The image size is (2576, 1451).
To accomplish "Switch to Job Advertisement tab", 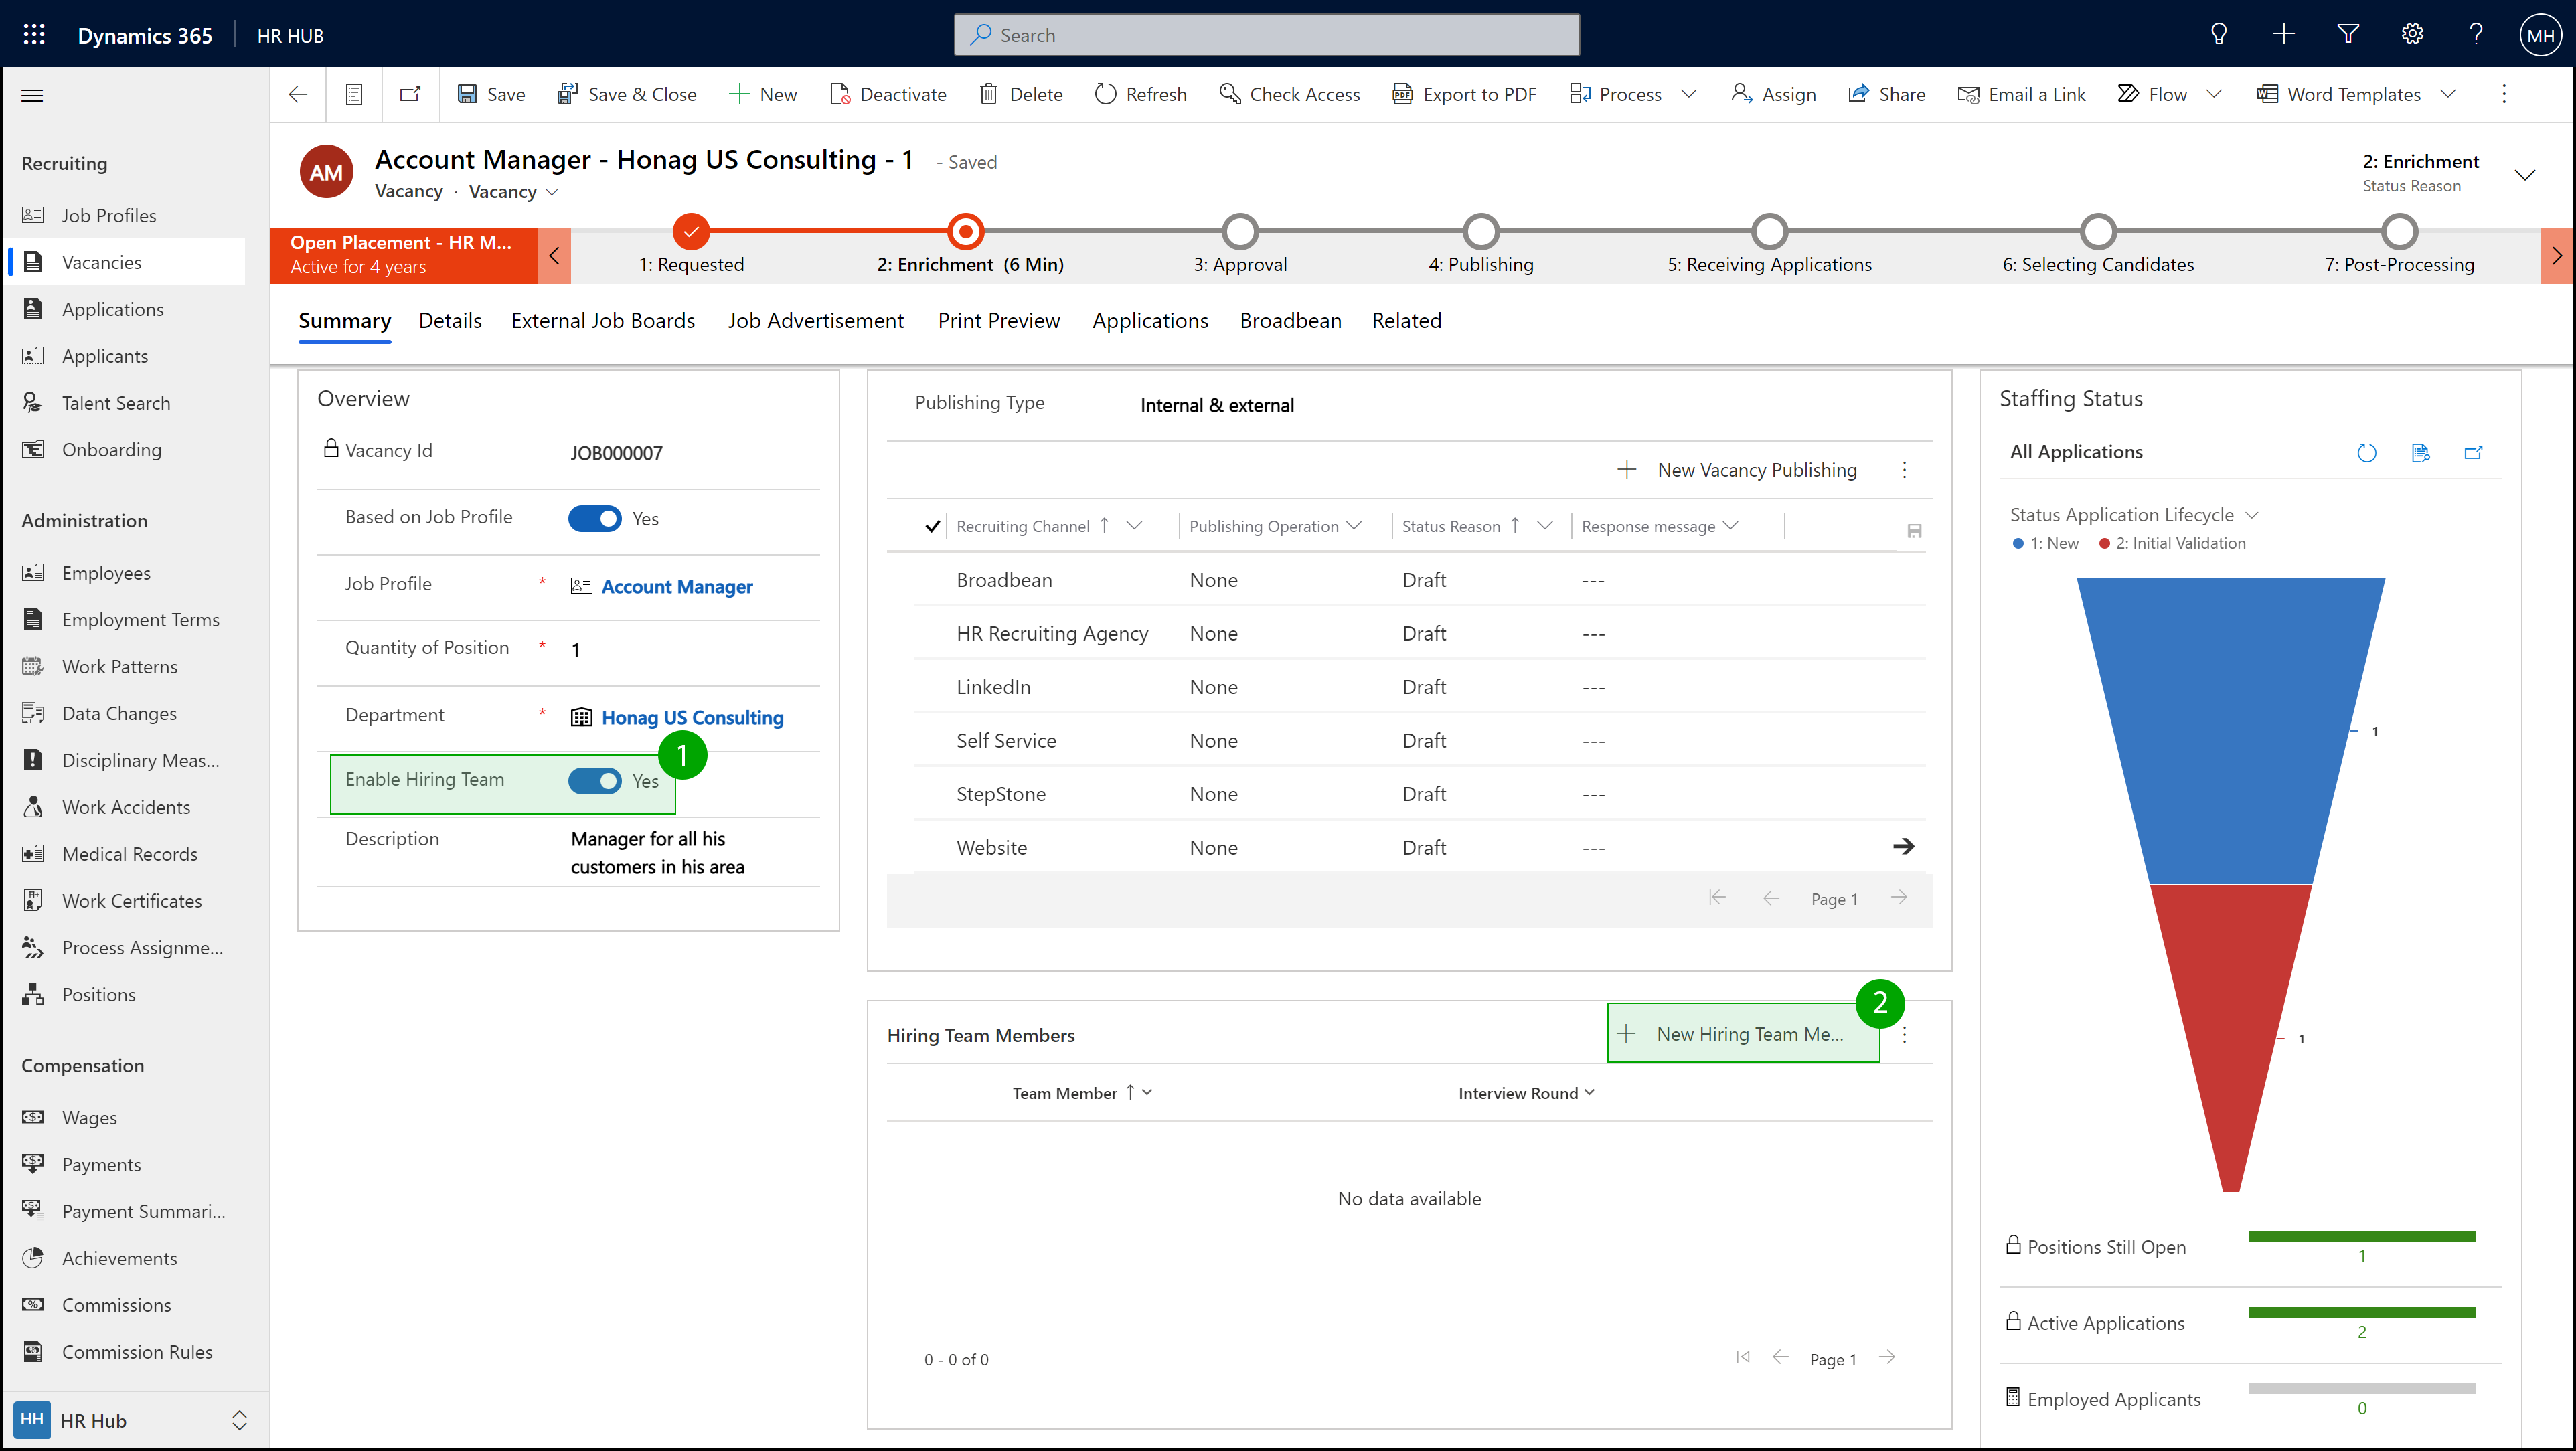I will pos(816,321).
